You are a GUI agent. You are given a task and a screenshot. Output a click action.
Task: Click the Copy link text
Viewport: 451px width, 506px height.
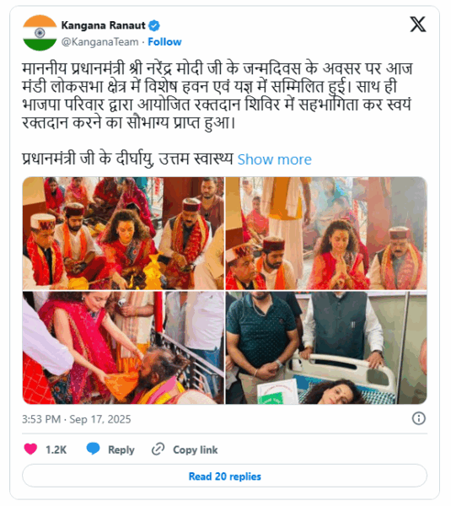(196, 449)
